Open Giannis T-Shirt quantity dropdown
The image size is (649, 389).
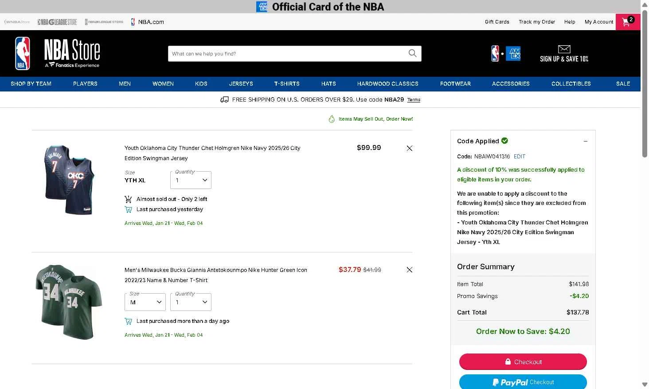pos(191,302)
